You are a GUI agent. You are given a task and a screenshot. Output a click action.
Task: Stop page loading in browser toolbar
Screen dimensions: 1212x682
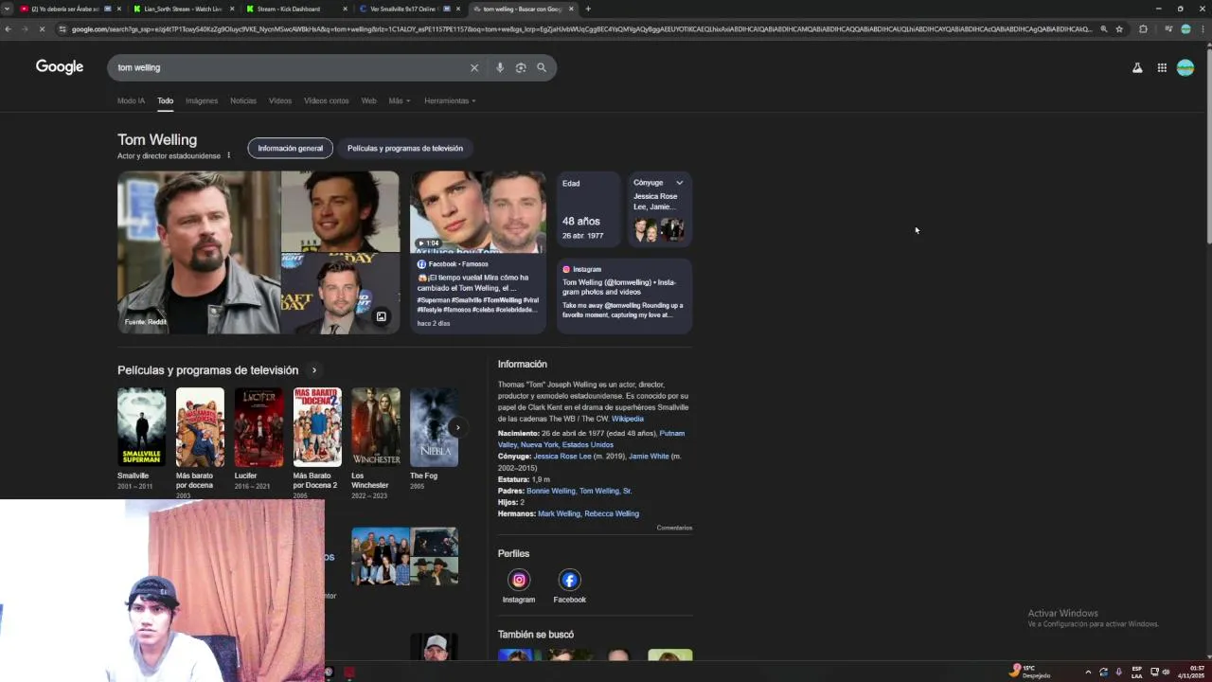(x=43, y=29)
